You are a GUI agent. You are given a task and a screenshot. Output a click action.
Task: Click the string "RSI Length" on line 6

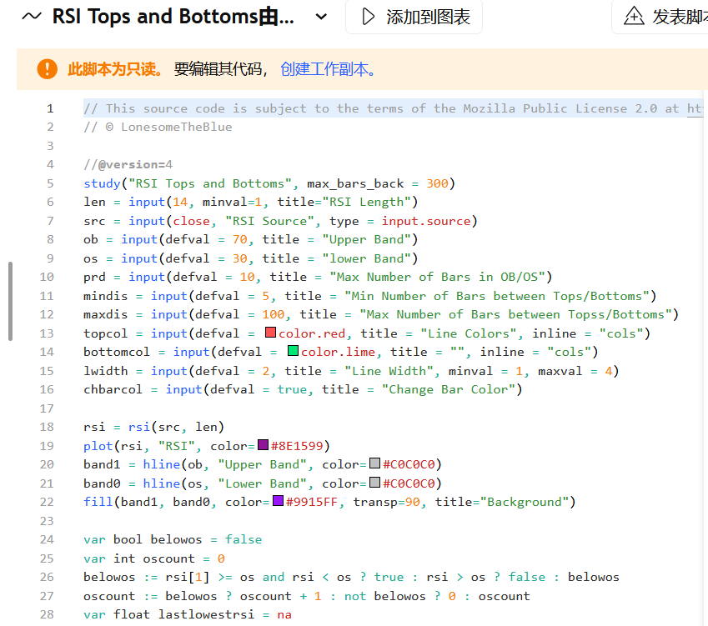(367, 203)
